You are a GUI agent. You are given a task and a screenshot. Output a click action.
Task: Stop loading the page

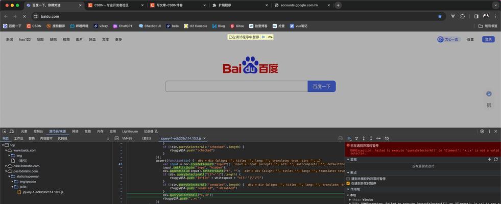point(25,16)
